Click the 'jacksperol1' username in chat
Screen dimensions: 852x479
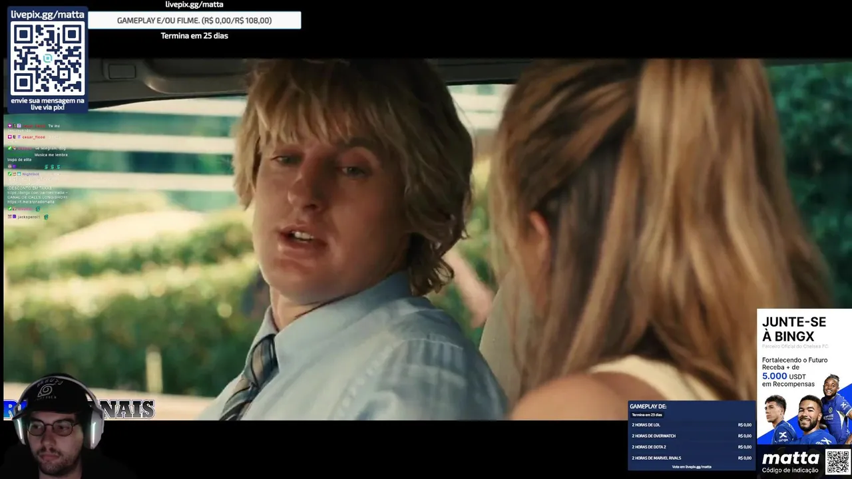pos(29,217)
